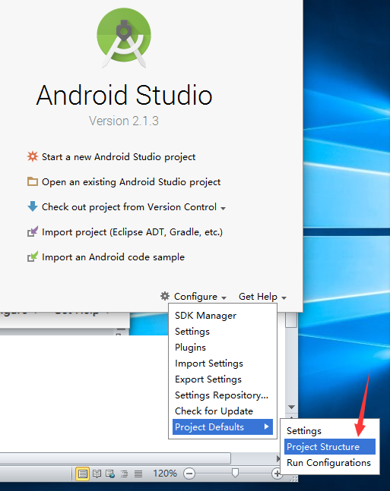
Task: Select Settings in the Configure menu
Action: point(223,332)
